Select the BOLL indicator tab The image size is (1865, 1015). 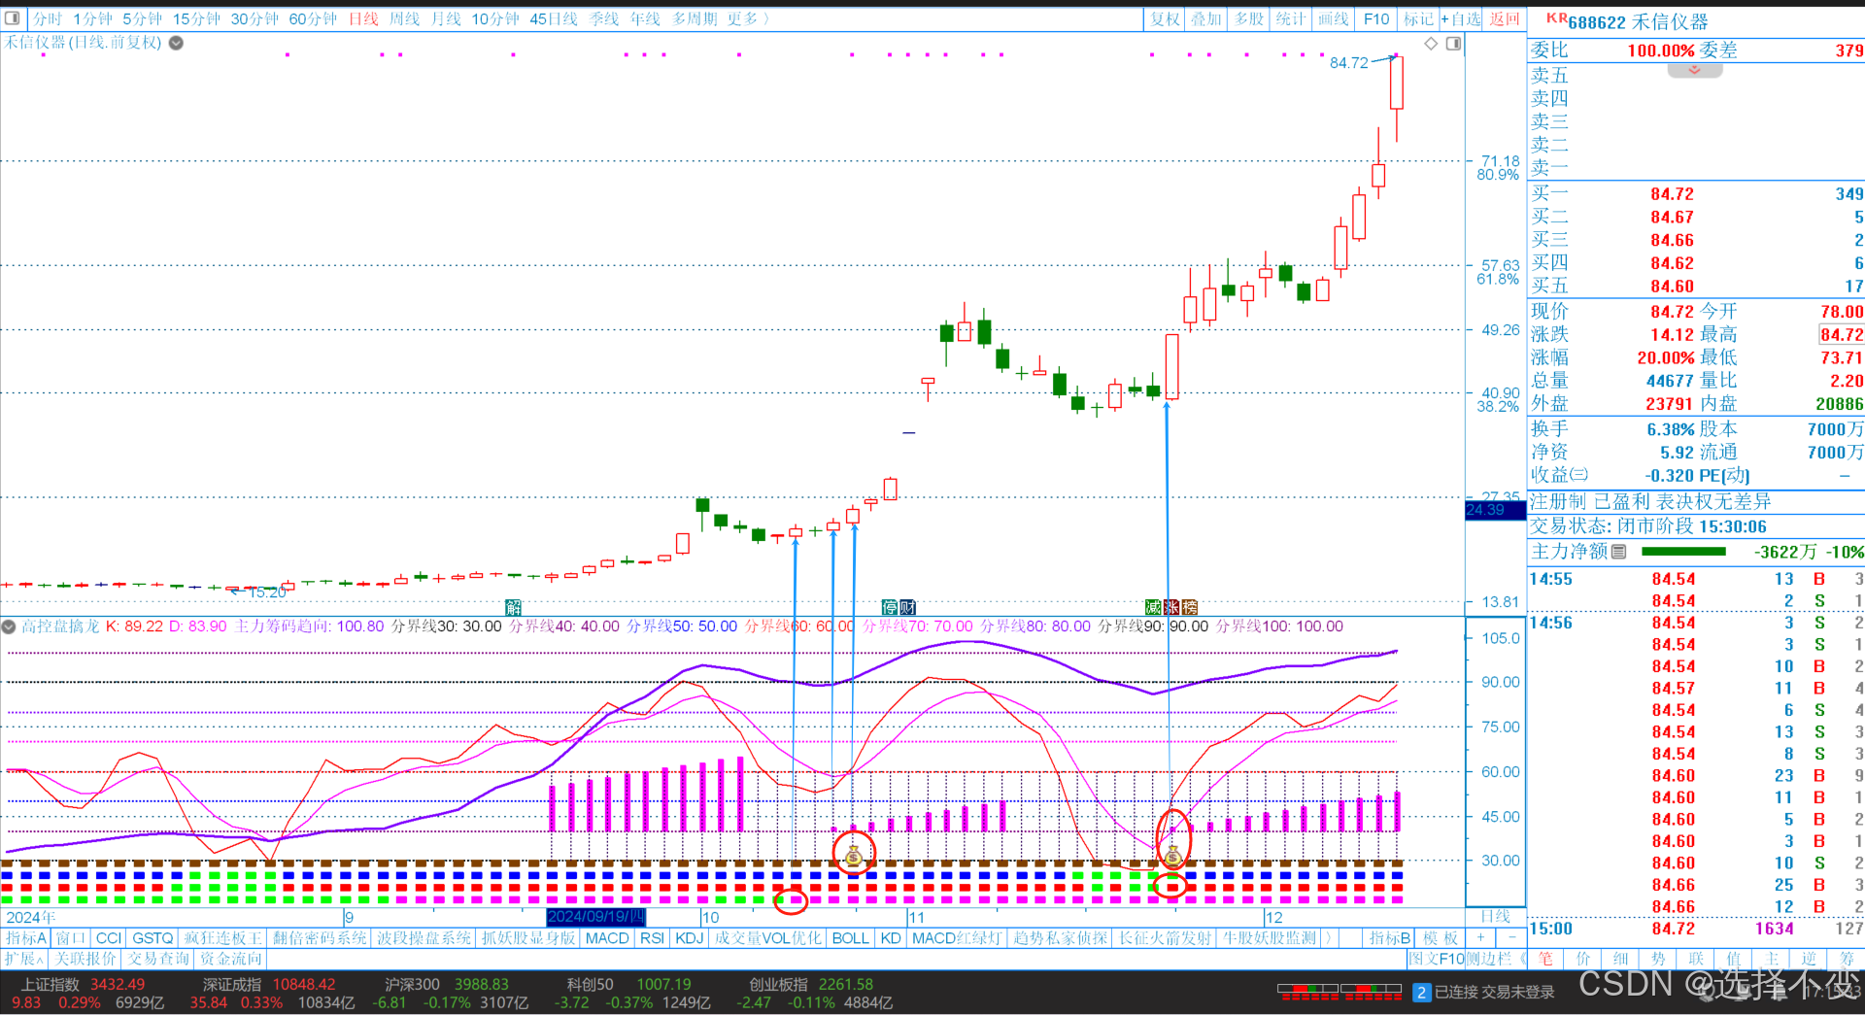pos(850,938)
